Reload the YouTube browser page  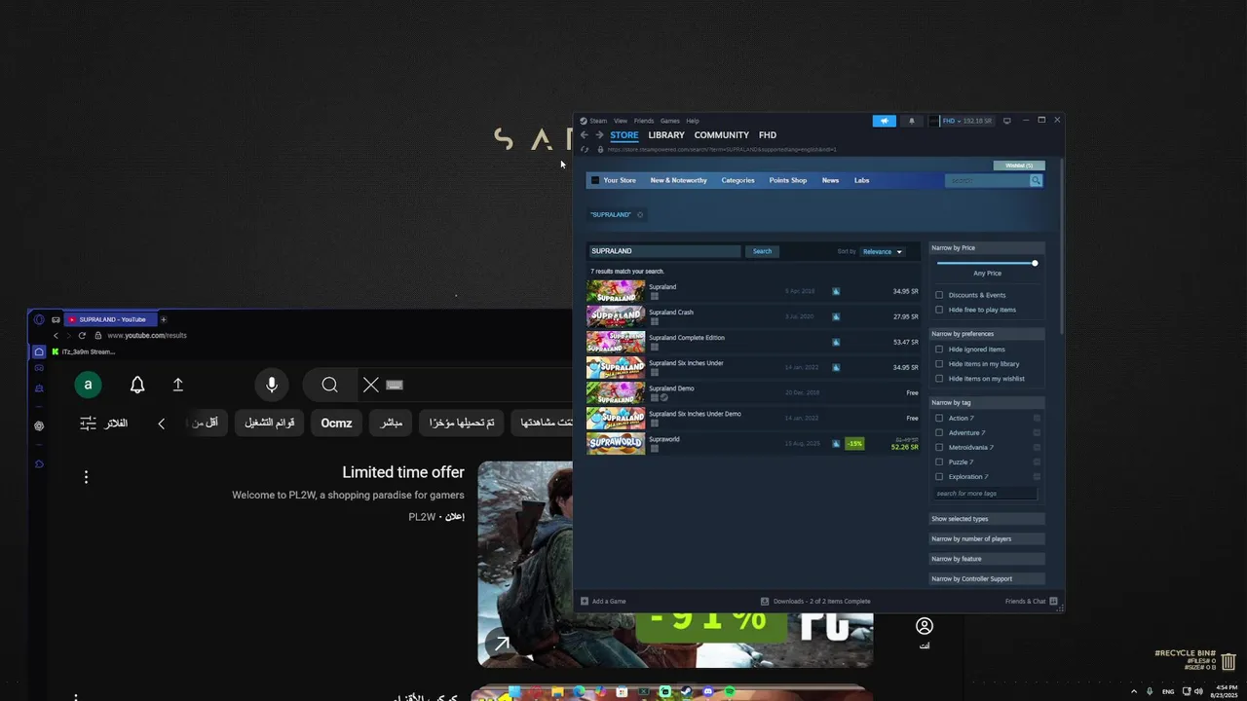[x=82, y=335]
